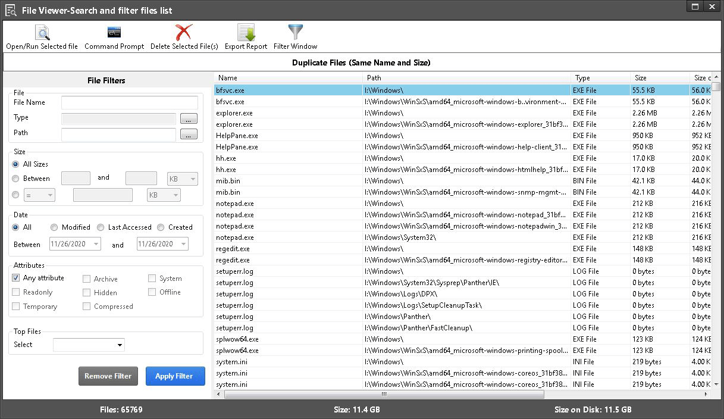Select the Created date radio button

coord(161,227)
